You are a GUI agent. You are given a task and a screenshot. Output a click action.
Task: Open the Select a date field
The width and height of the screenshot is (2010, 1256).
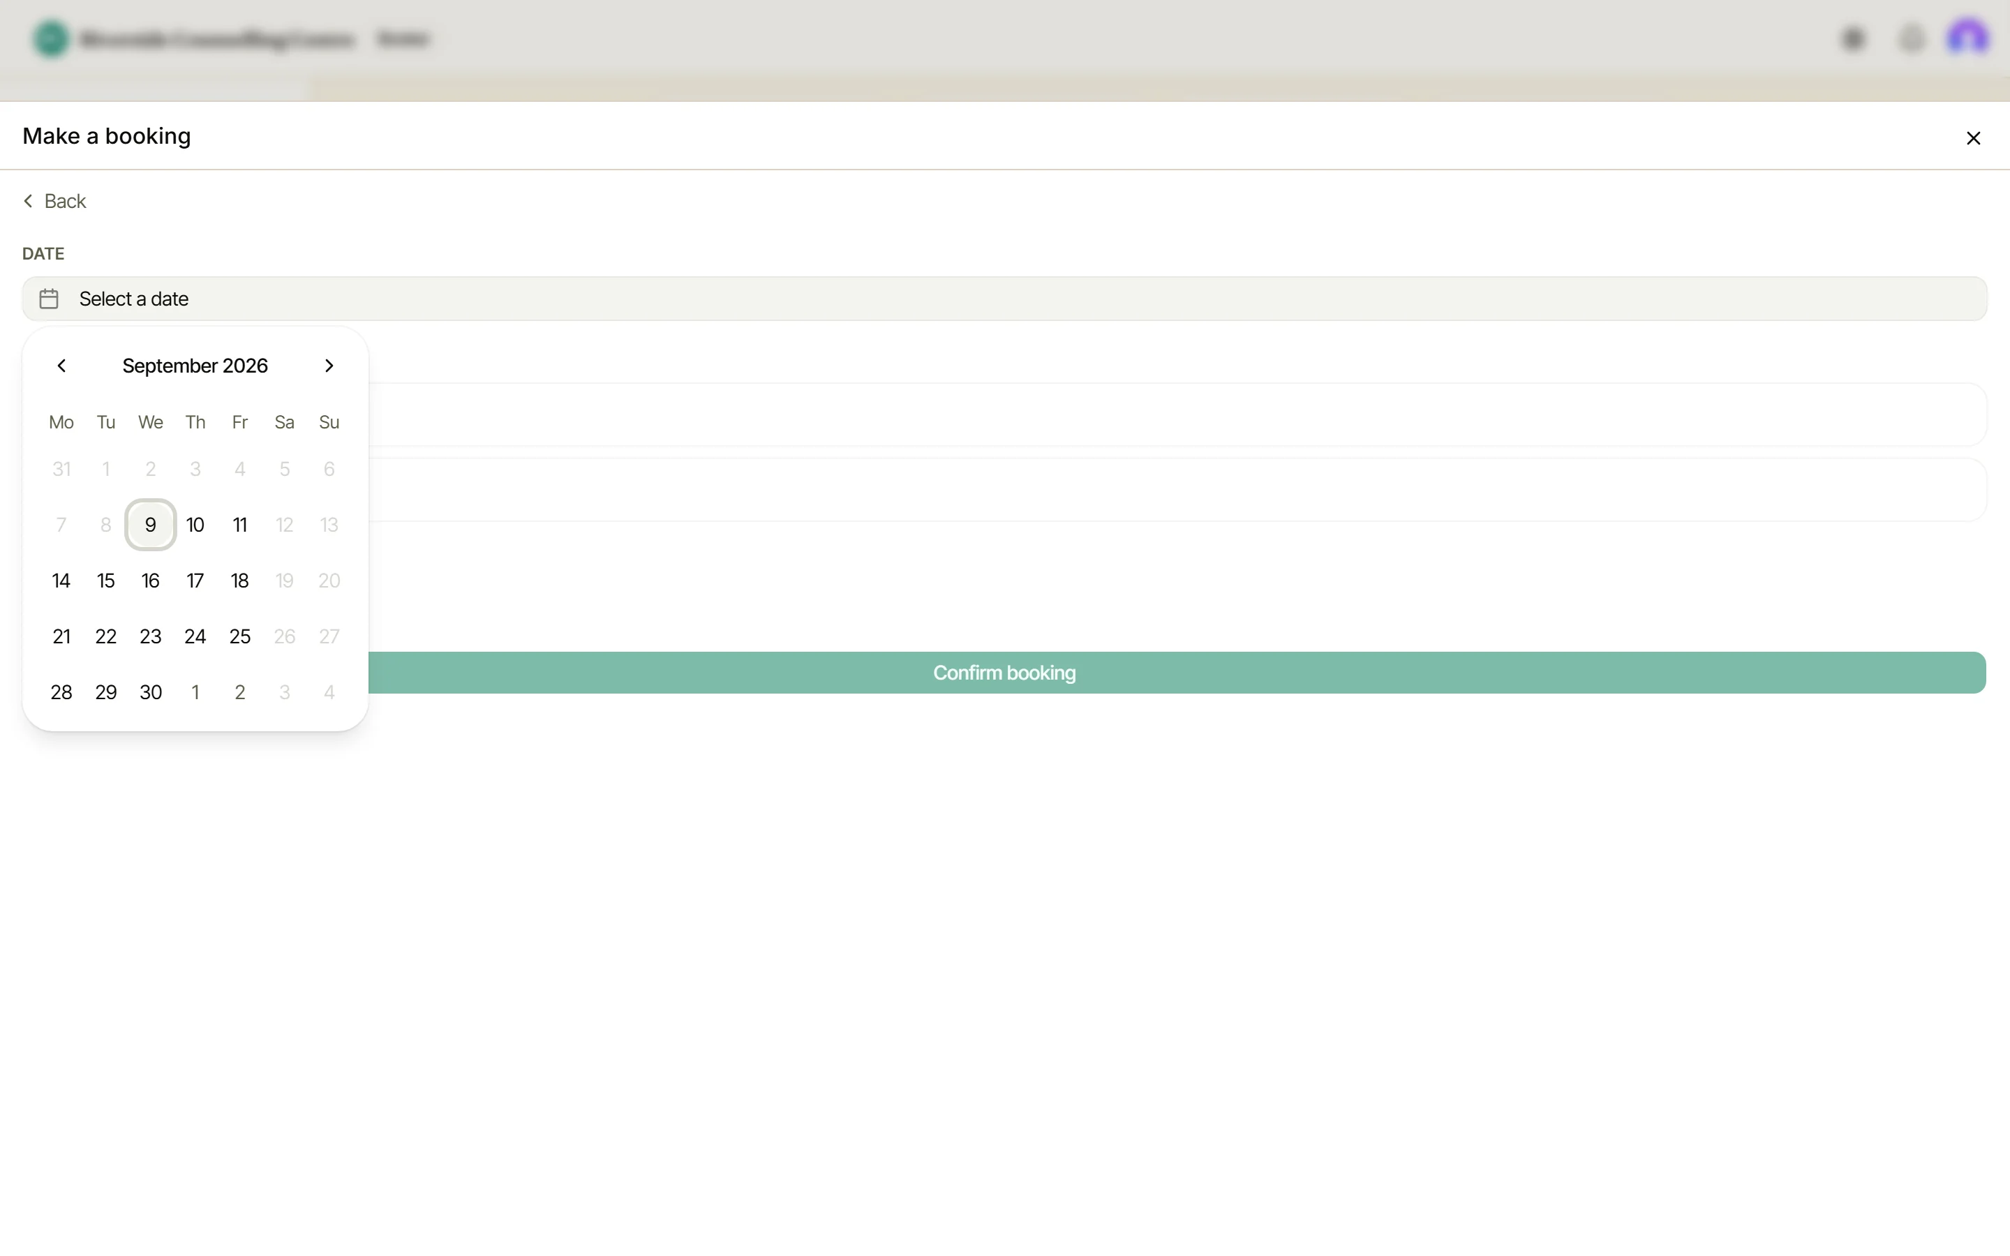[x=1004, y=299]
